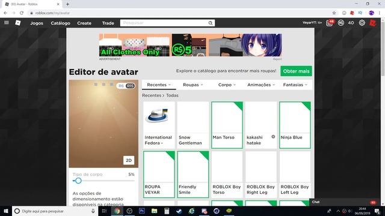The width and height of the screenshot is (385, 216).
Task: Open Trade in top navigation
Action: click(x=108, y=23)
